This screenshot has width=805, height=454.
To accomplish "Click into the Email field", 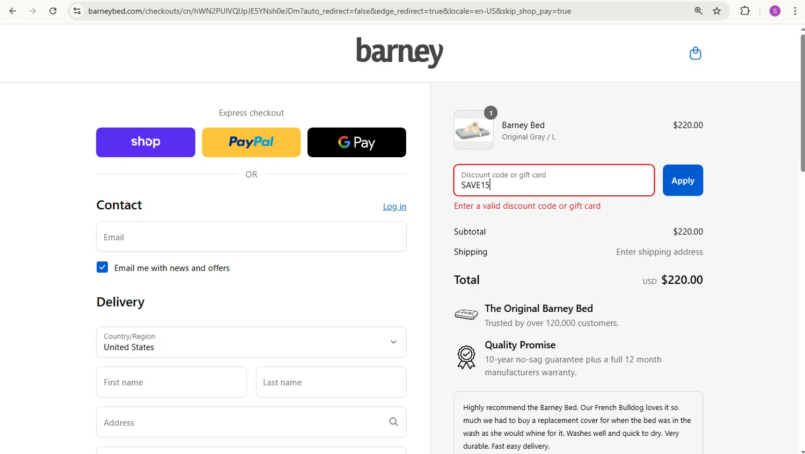I will tap(251, 237).
